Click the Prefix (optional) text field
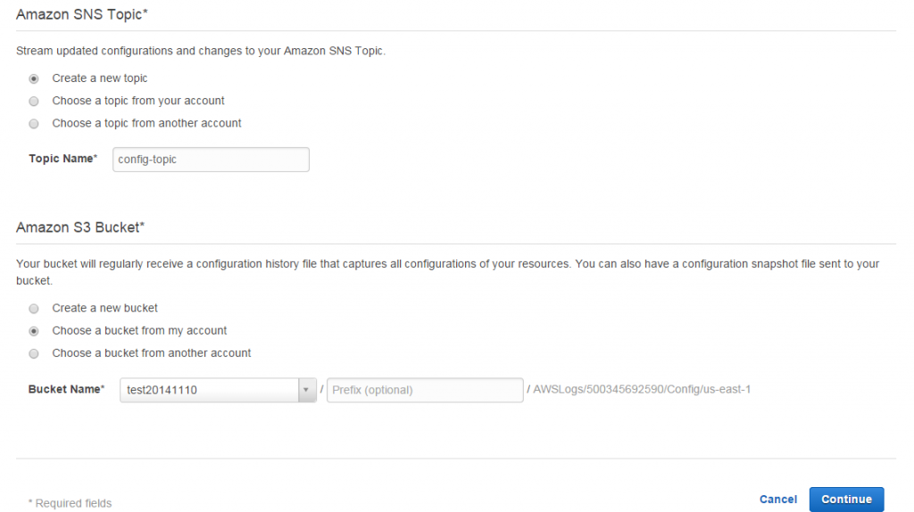Image resolution: width=914 pixels, height=512 pixels. 425,391
